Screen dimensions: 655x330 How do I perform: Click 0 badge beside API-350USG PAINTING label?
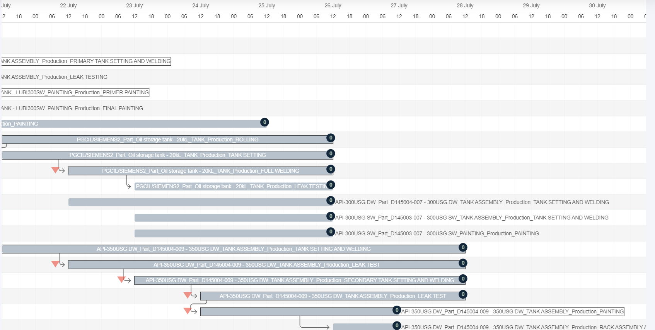397,310
